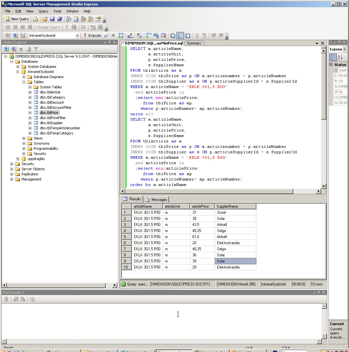Image resolution: width=349 pixels, height=352 pixels.
Task: Click Design Query in Editor icon
Action: coord(130,36)
